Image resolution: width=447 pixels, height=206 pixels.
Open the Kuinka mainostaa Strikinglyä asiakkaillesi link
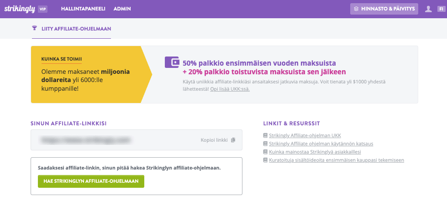(x=316, y=152)
